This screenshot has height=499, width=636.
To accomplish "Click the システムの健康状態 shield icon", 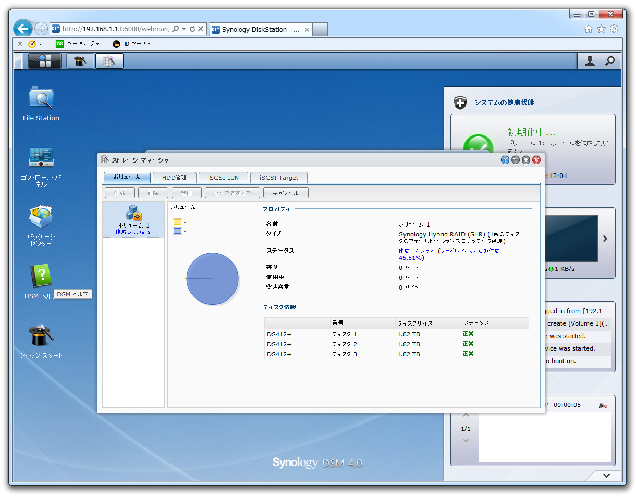I will 460,103.
